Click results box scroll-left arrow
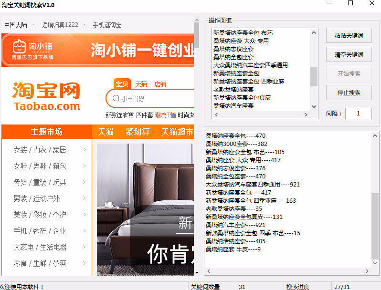This screenshot has height=290, width=381. [x=209, y=271]
